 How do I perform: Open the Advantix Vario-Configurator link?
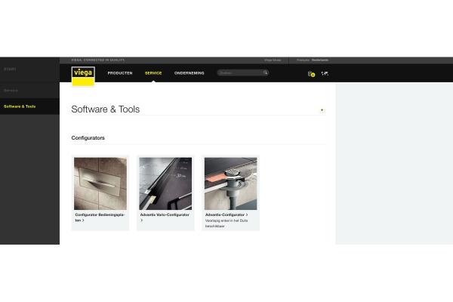165,217
